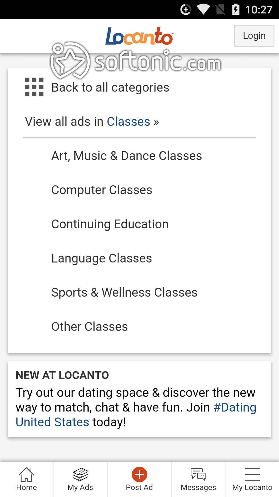Open the Classes link to view all ads

pos(128,121)
